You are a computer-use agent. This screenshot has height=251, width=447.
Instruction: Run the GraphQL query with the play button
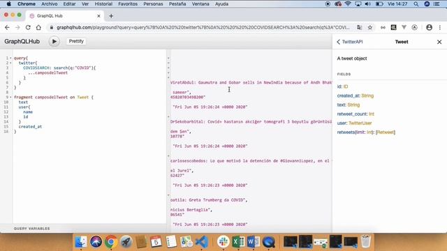point(54,41)
